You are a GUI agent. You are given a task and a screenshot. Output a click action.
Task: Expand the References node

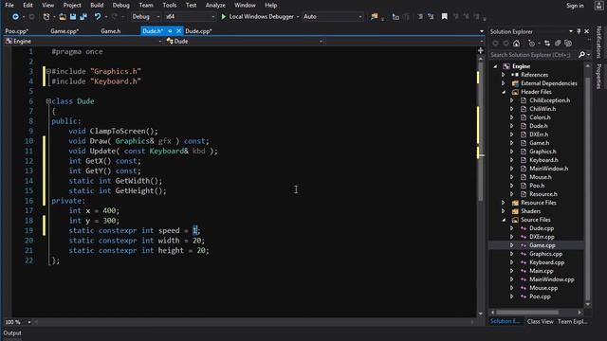504,75
